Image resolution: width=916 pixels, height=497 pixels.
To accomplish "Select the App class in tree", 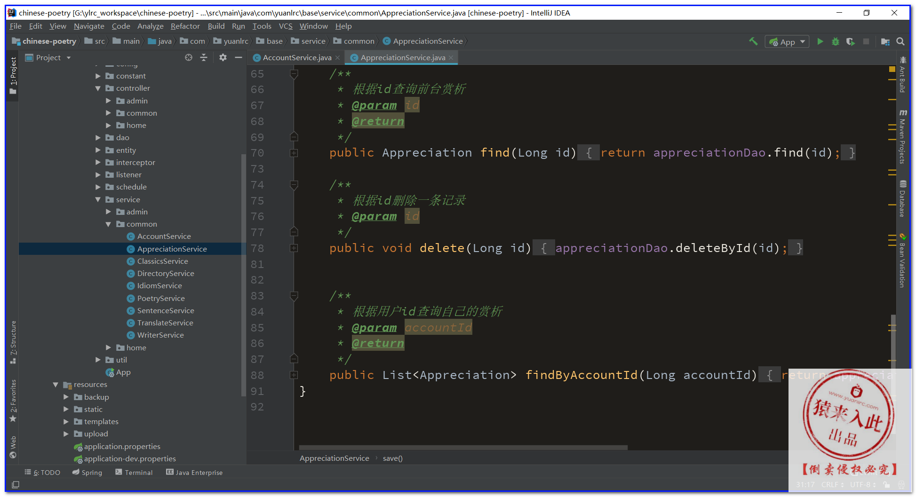I will coord(123,372).
